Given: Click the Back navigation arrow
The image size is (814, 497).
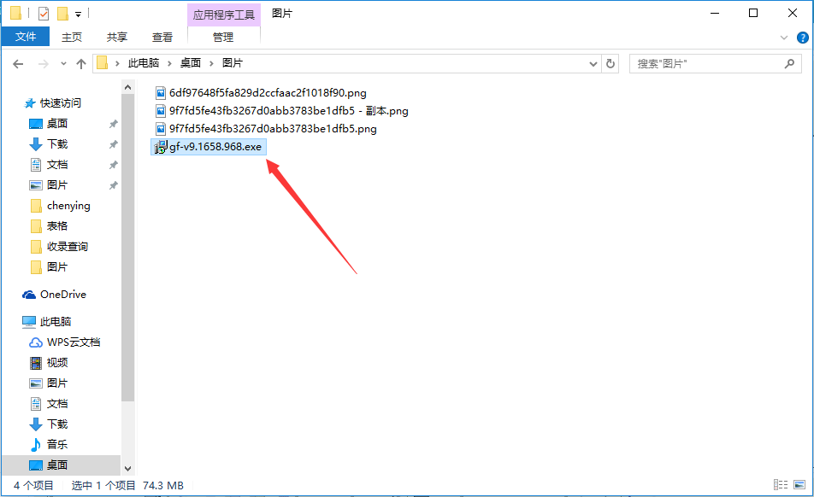Looking at the screenshot, I should 18,64.
